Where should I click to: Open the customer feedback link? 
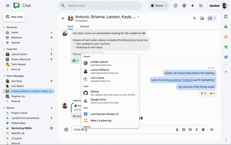click(x=182, y=80)
